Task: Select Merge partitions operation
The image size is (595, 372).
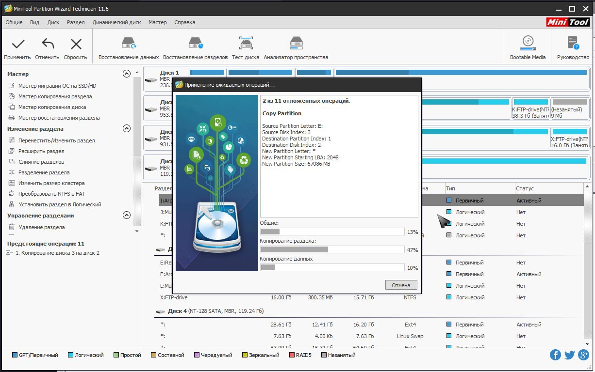Action: click(x=36, y=162)
